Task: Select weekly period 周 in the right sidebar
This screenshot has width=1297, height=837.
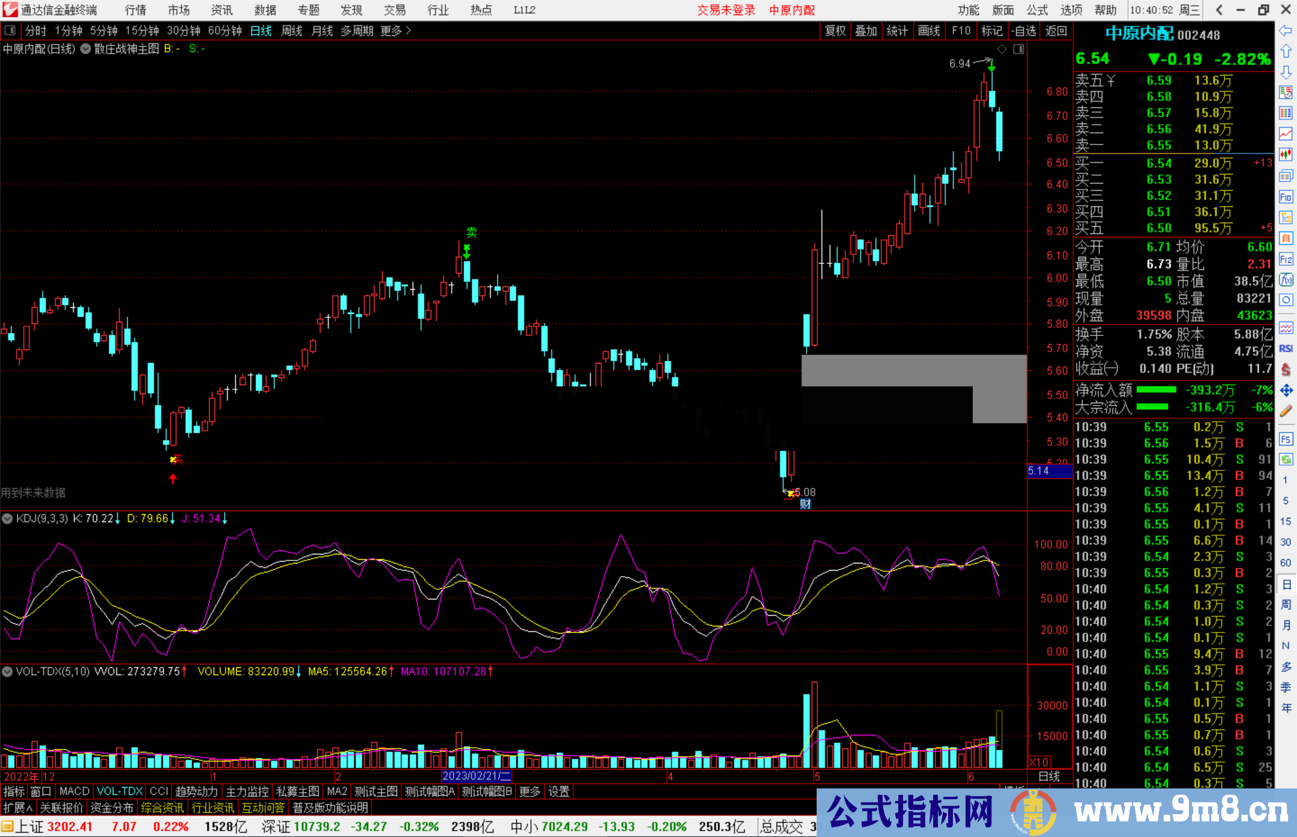Action: tap(1286, 604)
